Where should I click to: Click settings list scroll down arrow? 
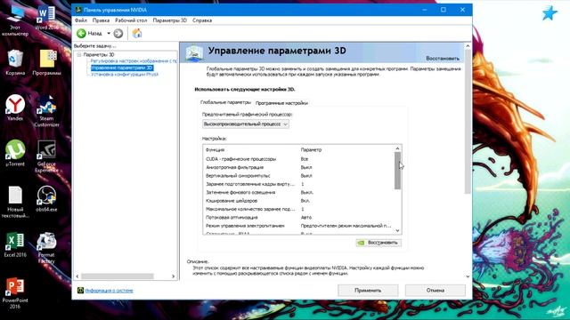[x=397, y=231]
